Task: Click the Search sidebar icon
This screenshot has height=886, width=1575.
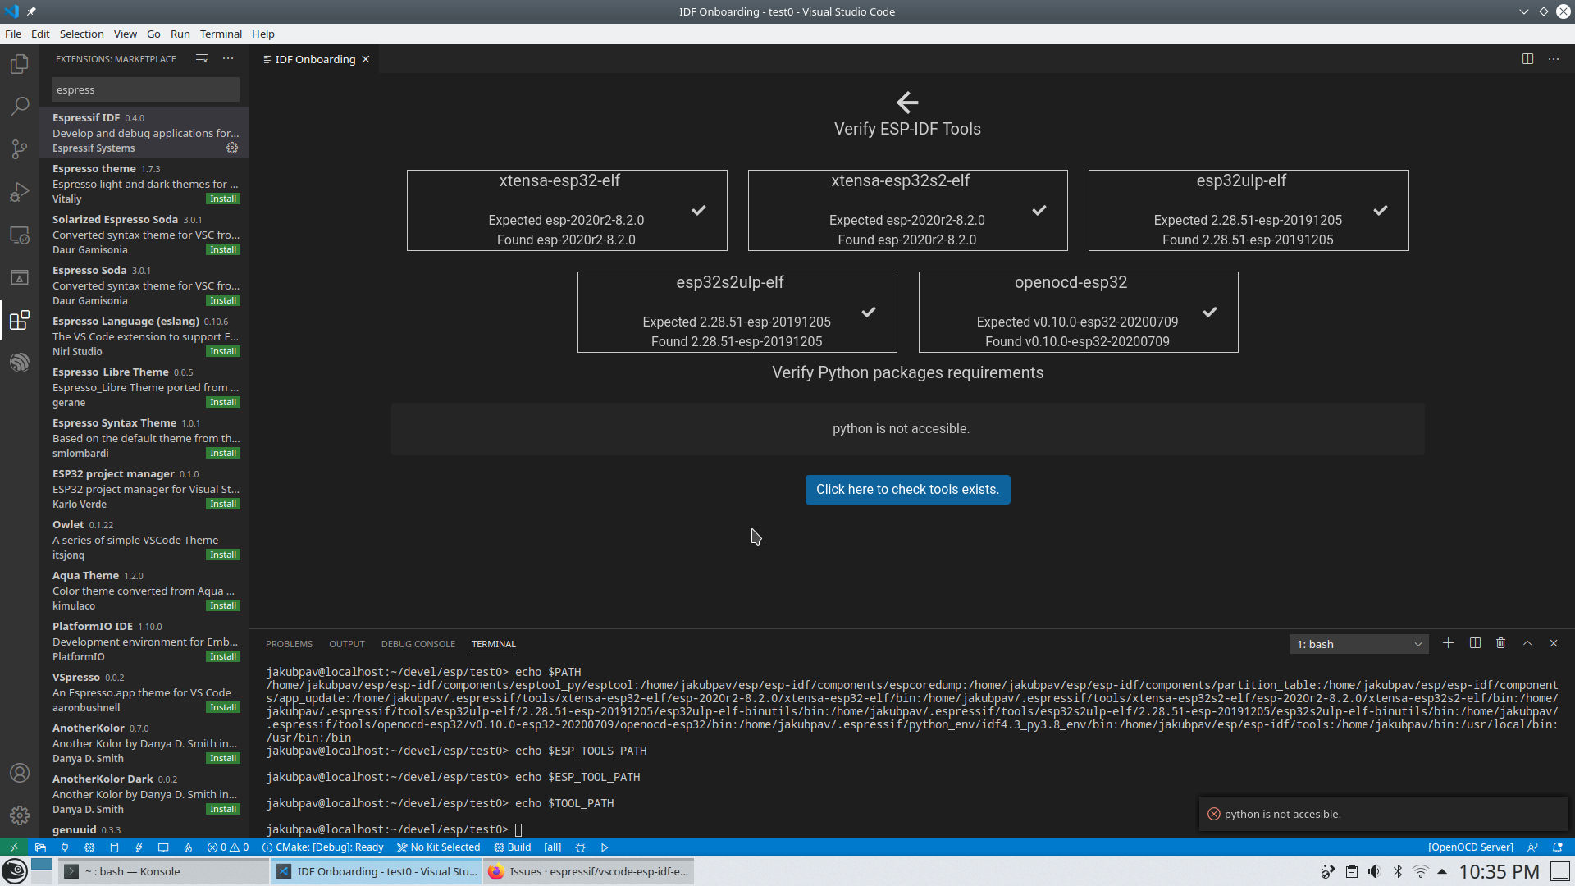Action: coord(20,106)
